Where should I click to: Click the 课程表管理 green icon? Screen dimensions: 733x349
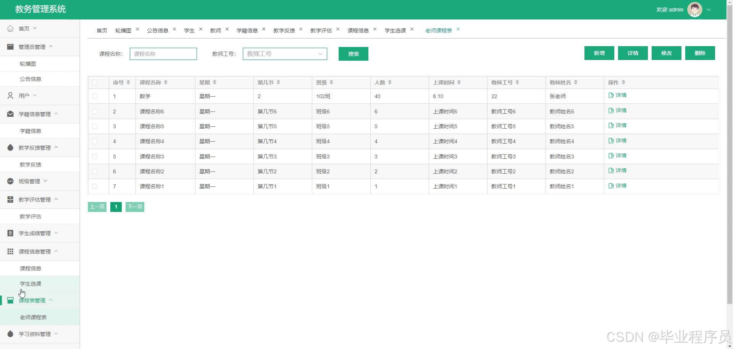coord(10,300)
